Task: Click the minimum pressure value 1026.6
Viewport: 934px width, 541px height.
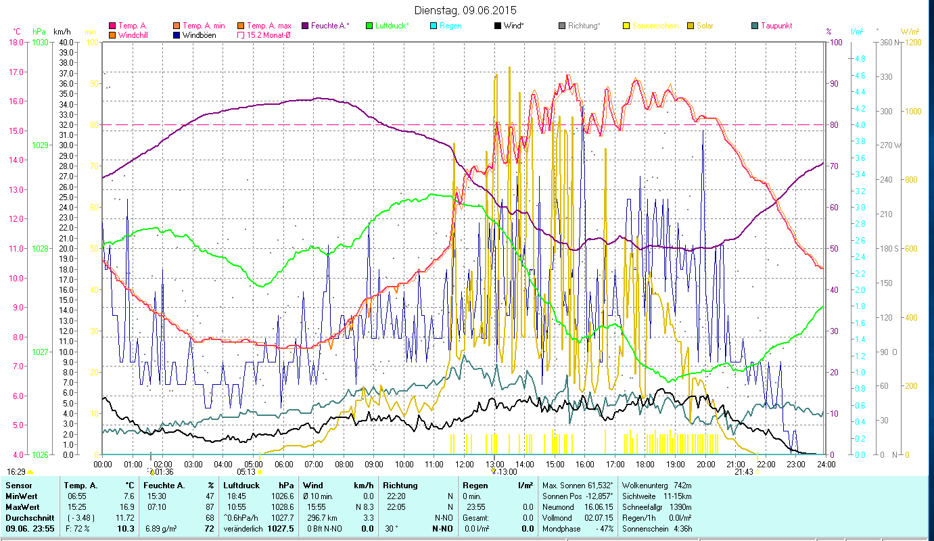Action: 281,496
